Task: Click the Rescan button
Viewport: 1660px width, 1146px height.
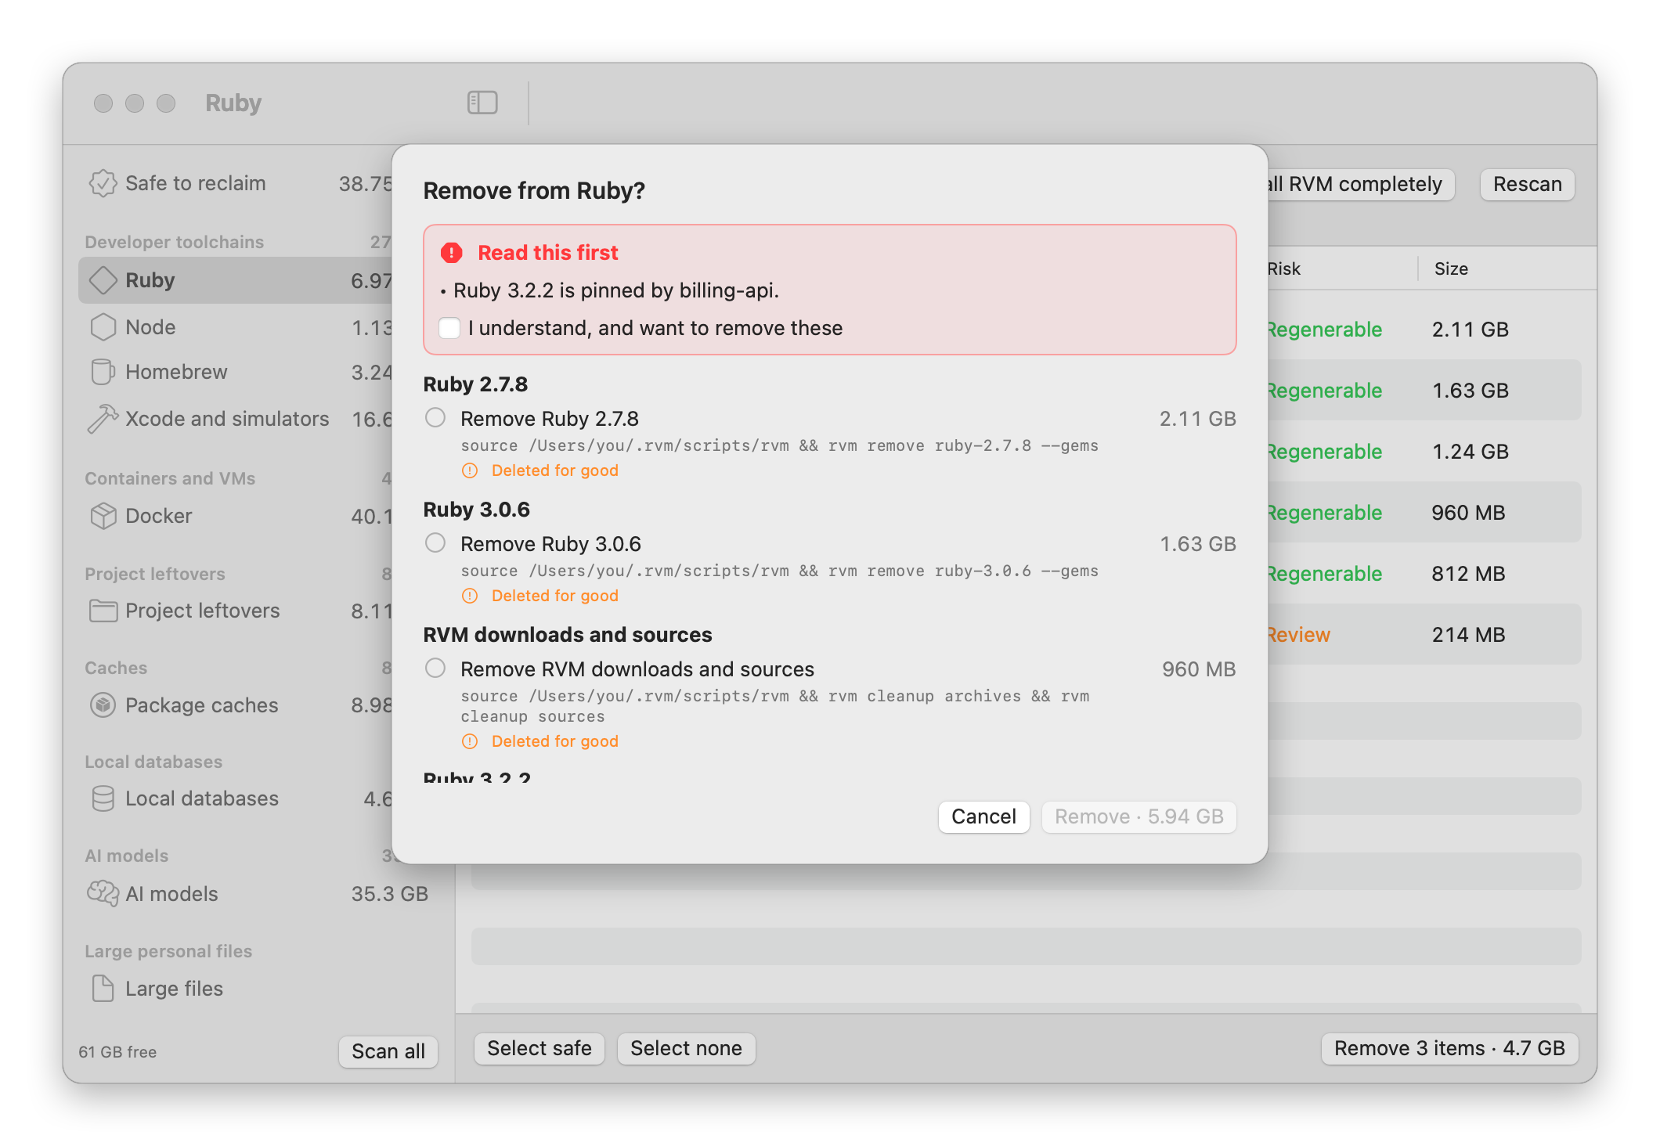Action: click(x=1527, y=184)
